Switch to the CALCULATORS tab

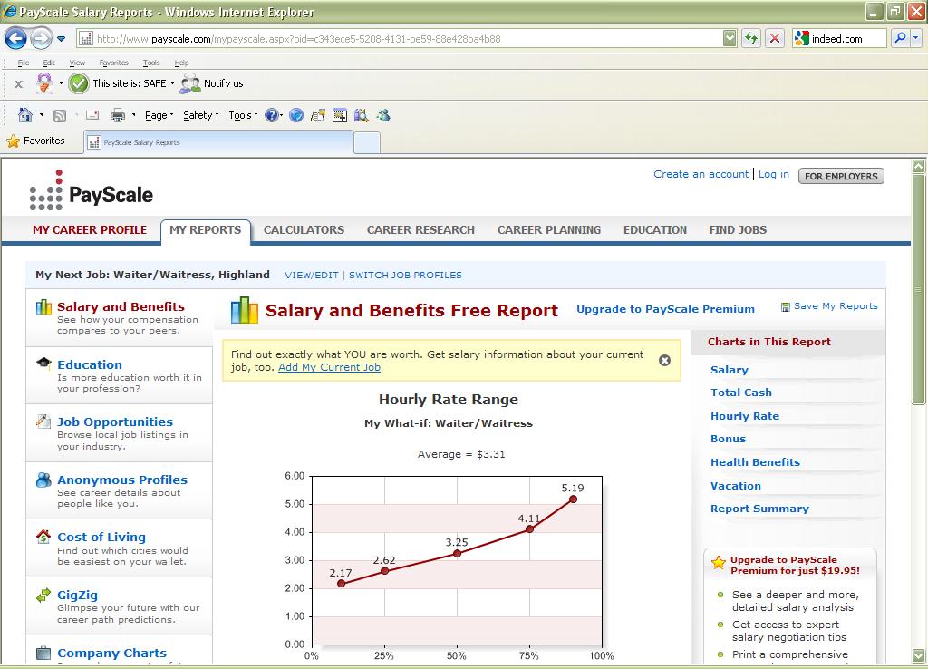coord(304,229)
